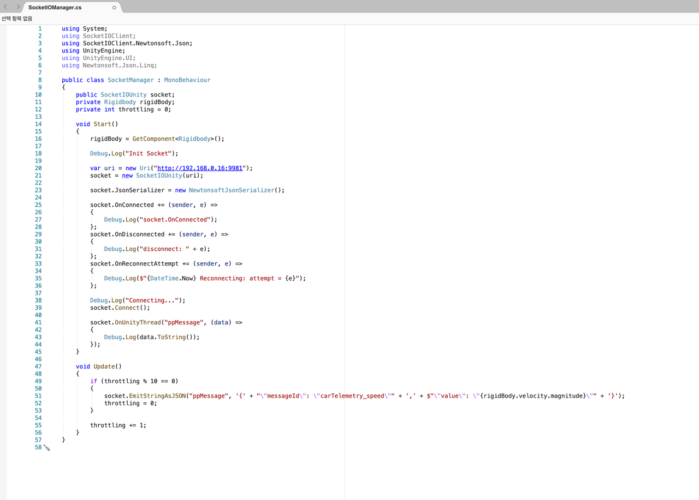699x500 pixels.
Task: Place cursor on 'using System;'
Action: click(x=85, y=28)
